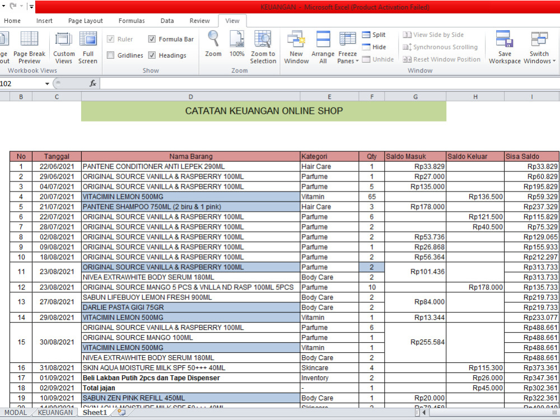This screenshot has height=420, width=560.
Task: Open a New Window
Action: point(296,47)
